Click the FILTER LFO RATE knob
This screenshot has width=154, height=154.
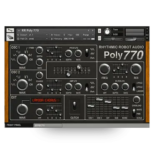(x=125, y=87)
